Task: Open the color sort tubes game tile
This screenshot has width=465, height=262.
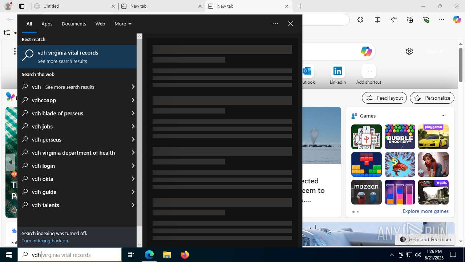Action: [400, 192]
